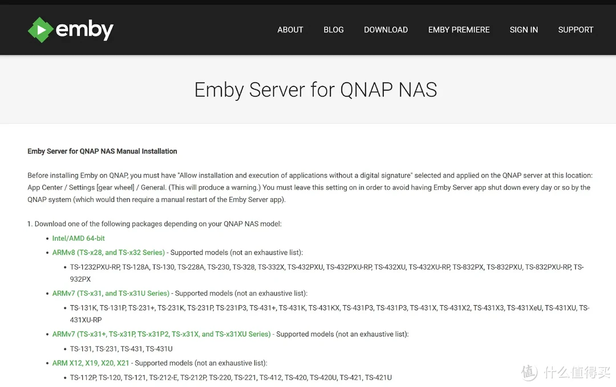The image size is (616, 387).
Task: Open the DOWNLOAD menu
Action: point(386,30)
